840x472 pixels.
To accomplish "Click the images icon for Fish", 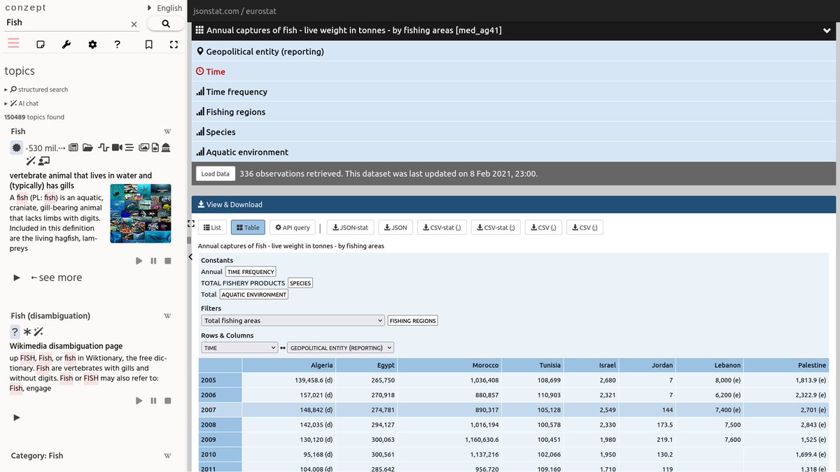I will (x=144, y=148).
